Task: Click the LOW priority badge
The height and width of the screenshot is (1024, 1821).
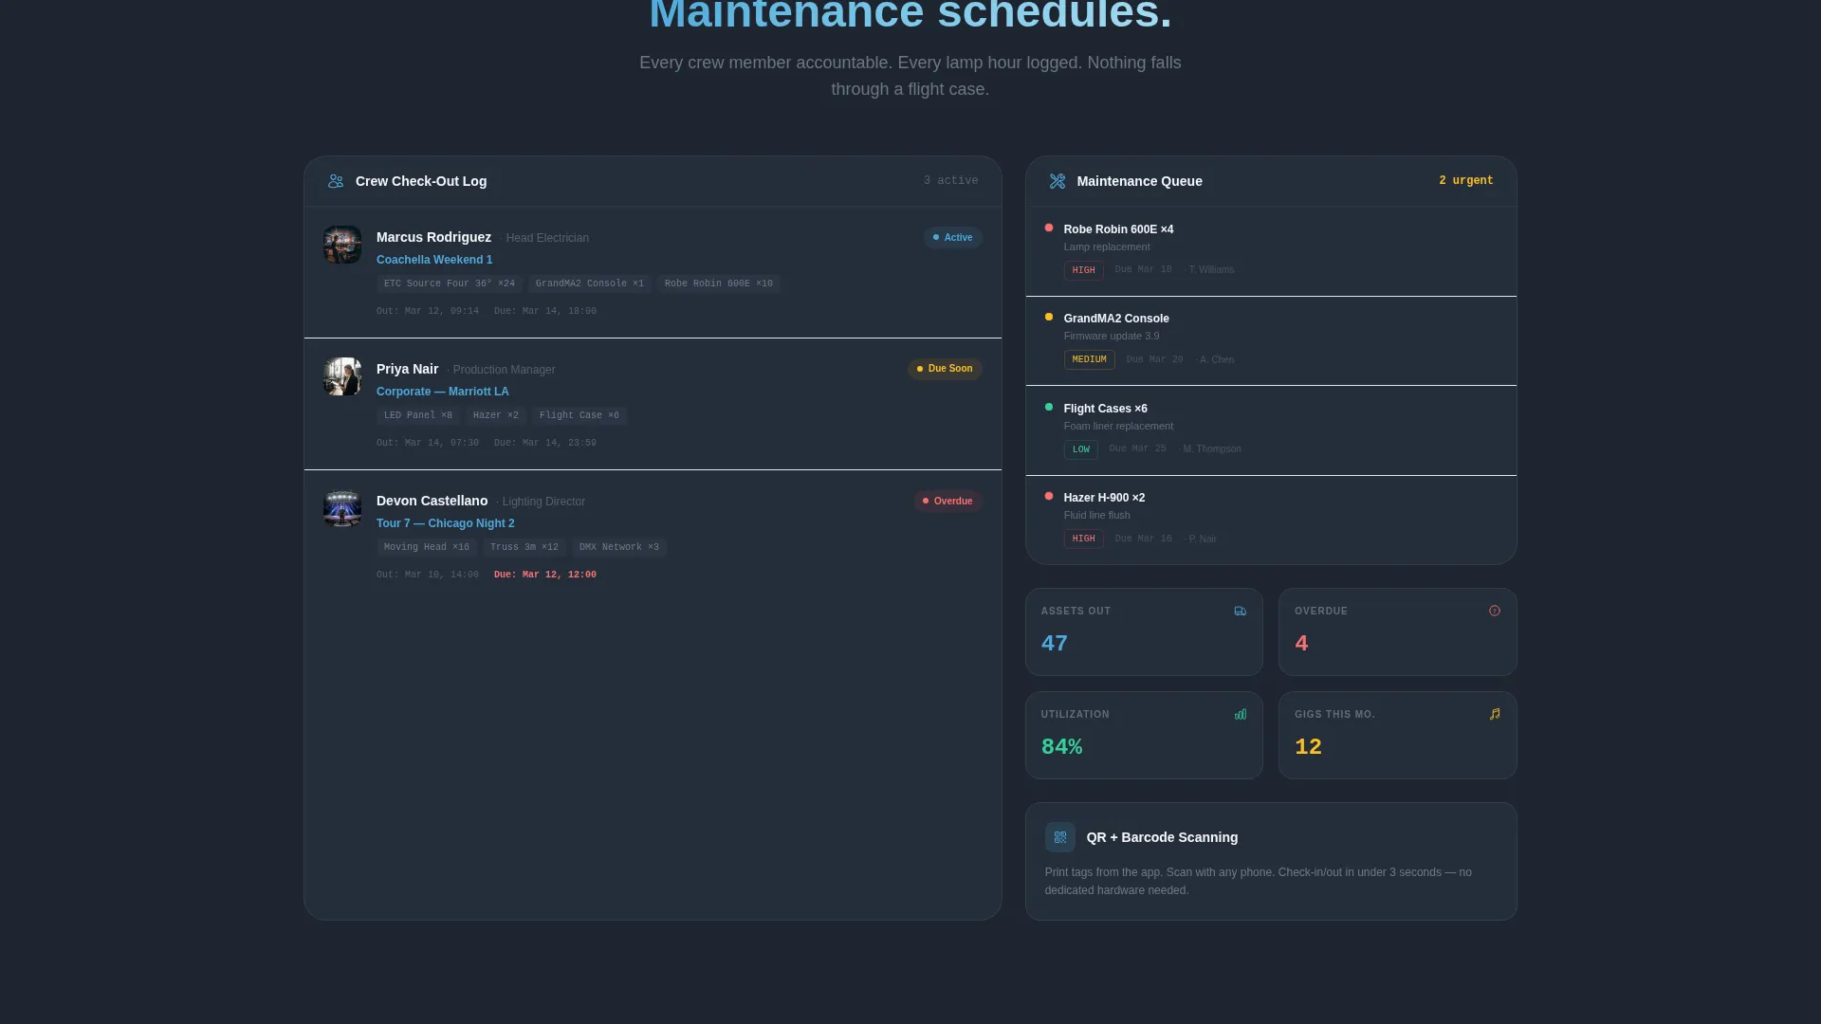Action: tap(1080, 449)
